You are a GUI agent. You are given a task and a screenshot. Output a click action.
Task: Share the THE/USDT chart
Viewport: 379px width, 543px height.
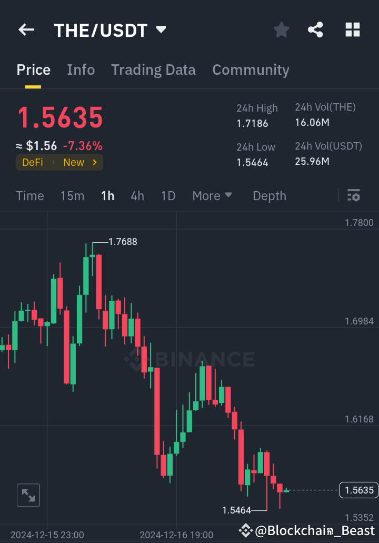coord(315,29)
